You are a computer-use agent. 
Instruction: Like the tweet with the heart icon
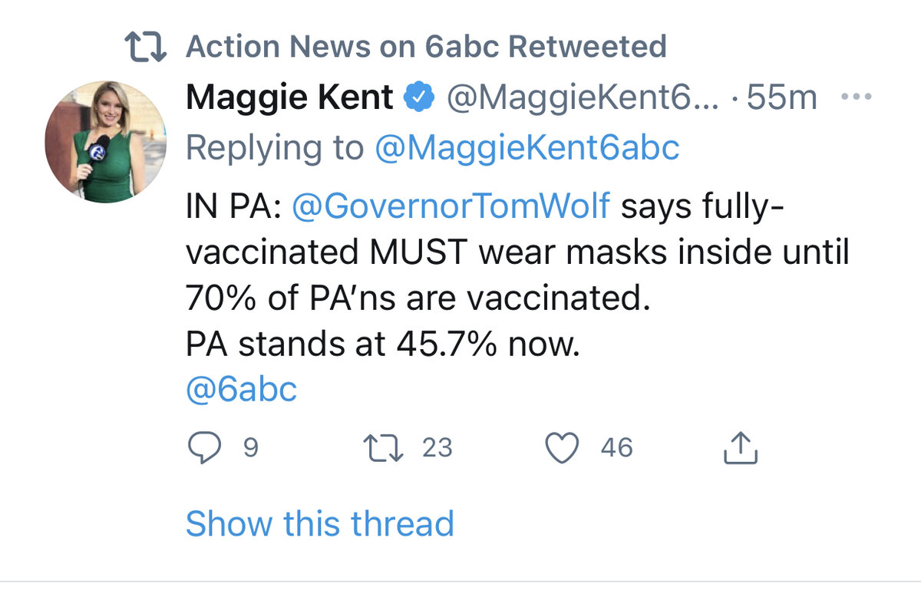tap(561, 448)
